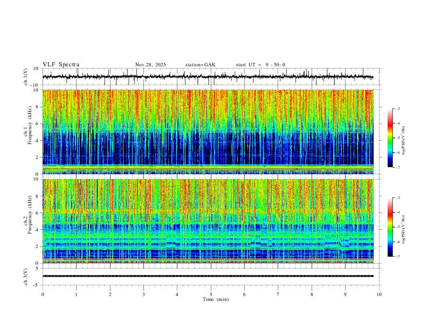Click time axis tick label "4"
The height and width of the screenshot is (330, 427).
(177, 294)
